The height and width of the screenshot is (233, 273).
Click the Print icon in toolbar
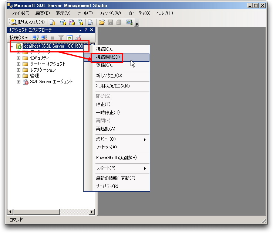tap(119, 22)
